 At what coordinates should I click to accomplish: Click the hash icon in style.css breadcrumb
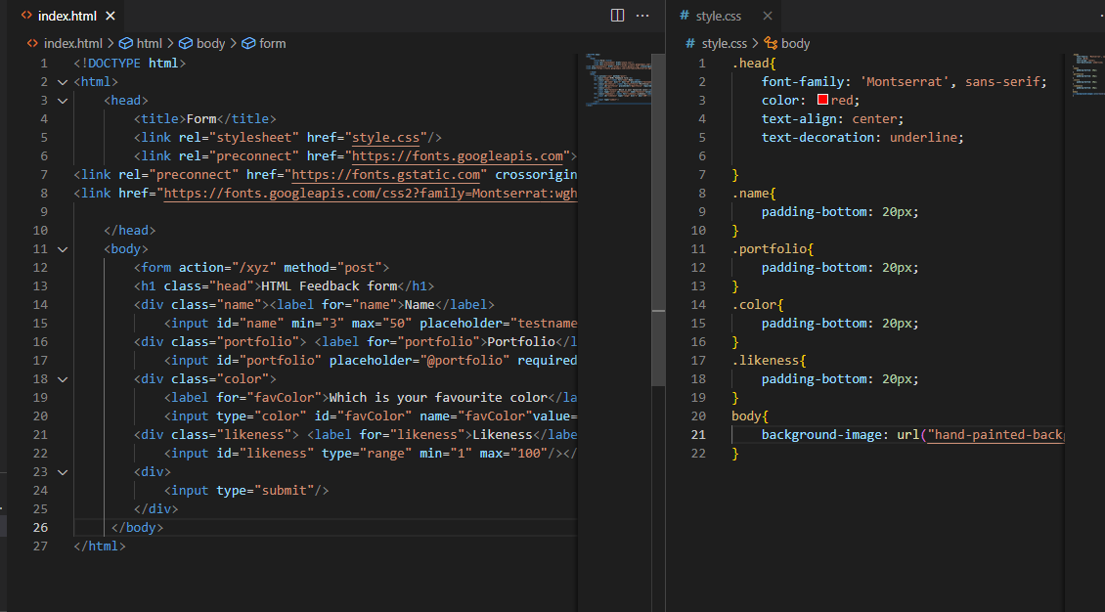coord(689,43)
